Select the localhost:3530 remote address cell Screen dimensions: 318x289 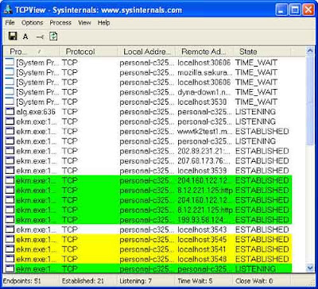point(202,102)
